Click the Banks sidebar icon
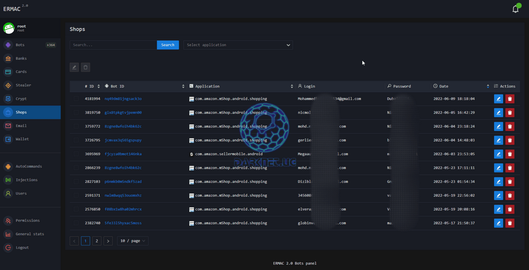Screen dimensions: 529x270 tap(8, 58)
